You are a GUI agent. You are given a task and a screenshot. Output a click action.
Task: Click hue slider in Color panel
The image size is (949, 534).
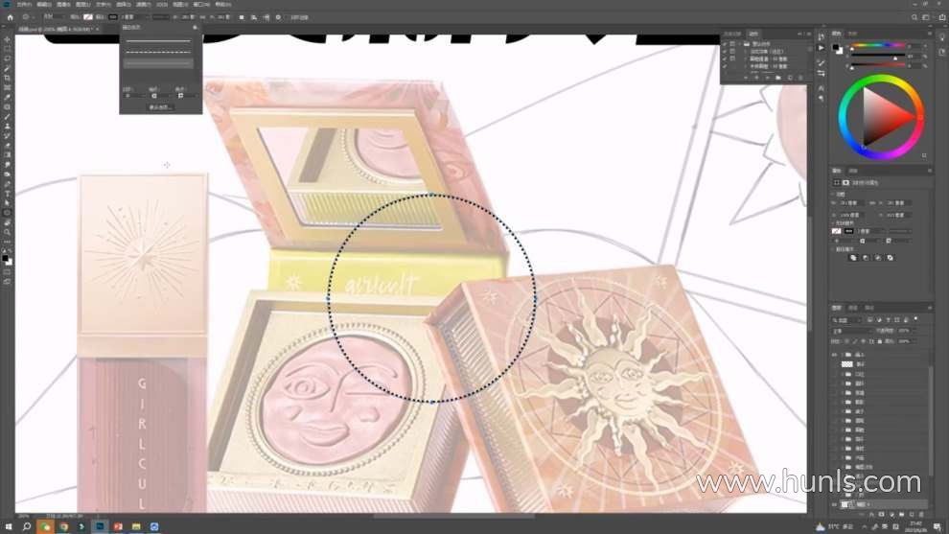[x=877, y=45]
